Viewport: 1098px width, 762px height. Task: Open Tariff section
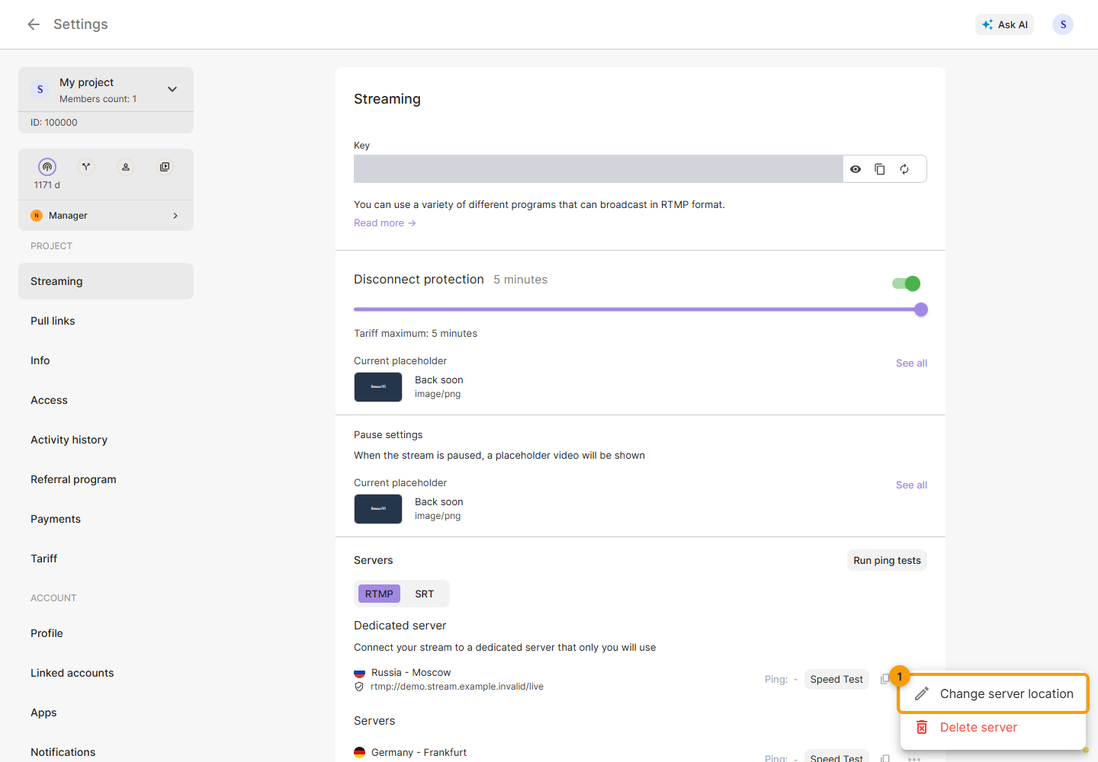tap(106, 559)
